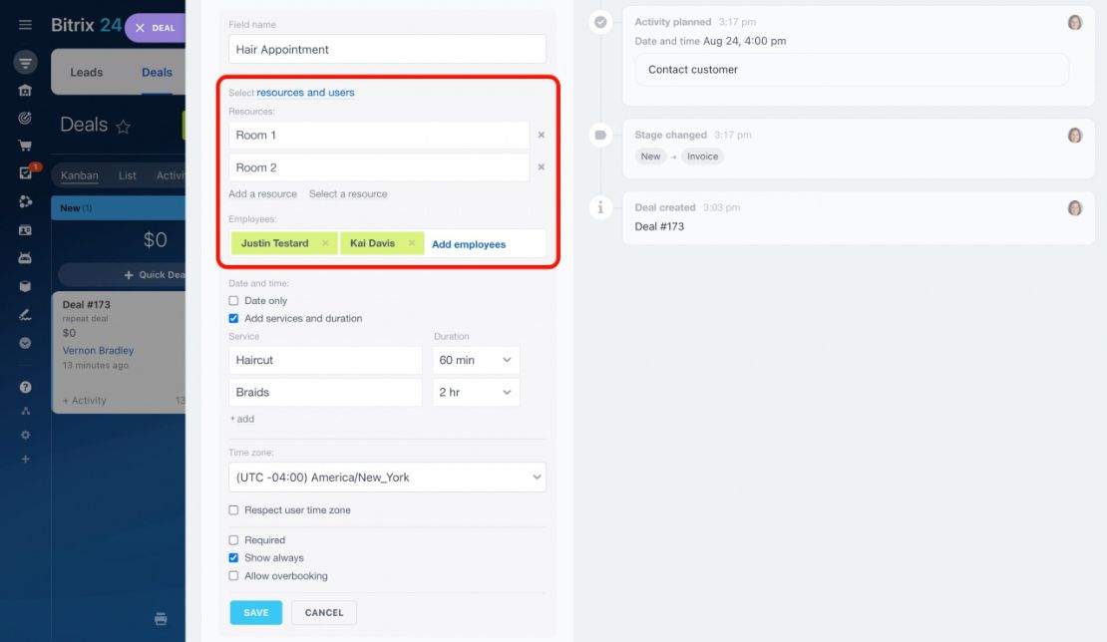Viewport: 1107px width, 642px height.
Task: Mark the field as Required
Action: [x=233, y=540]
